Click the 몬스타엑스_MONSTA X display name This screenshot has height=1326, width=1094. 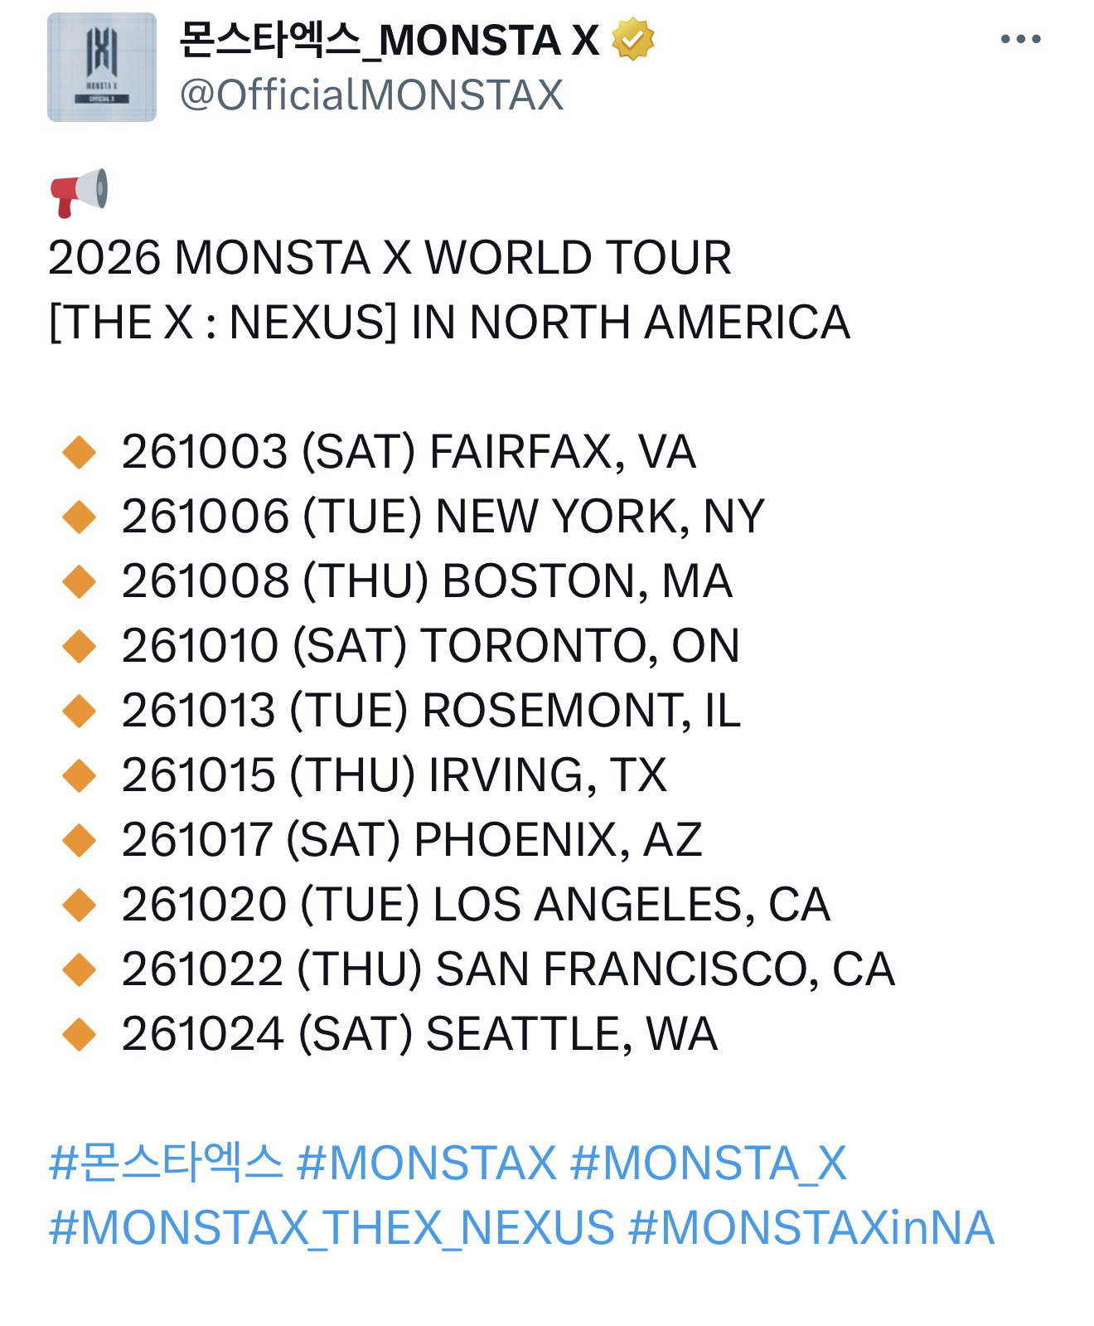pyautogui.click(x=390, y=40)
